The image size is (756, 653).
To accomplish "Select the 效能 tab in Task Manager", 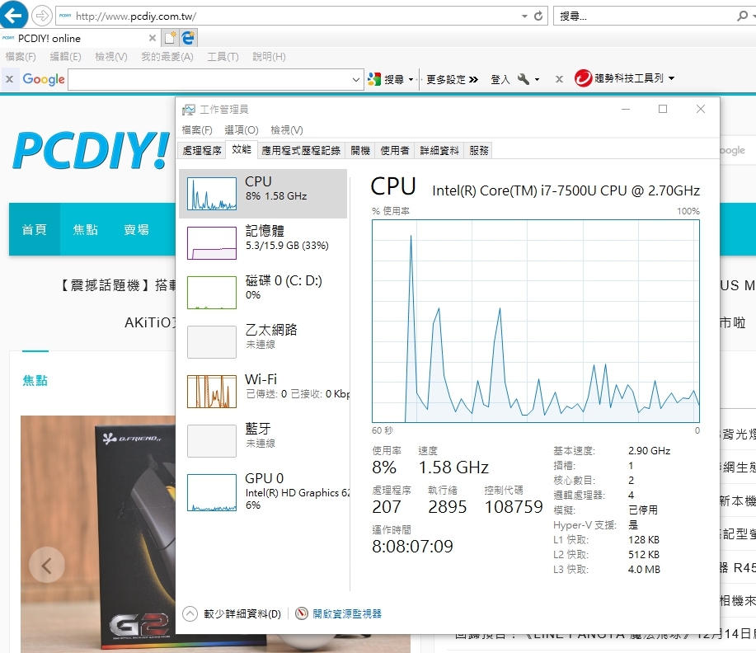I will [241, 149].
